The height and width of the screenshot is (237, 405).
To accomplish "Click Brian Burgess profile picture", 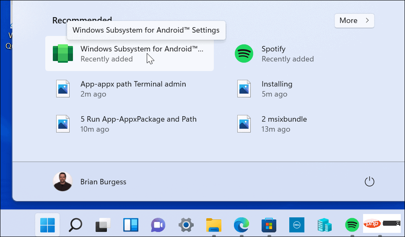I will pos(63,181).
